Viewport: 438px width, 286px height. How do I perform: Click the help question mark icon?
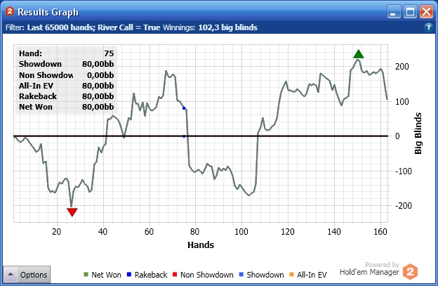pyautogui.click(x=428, y=27)
